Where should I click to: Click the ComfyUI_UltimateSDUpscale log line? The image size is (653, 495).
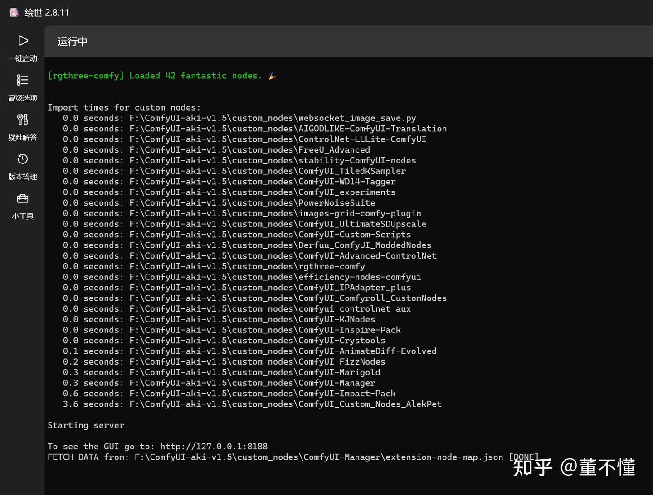[x=244, y=224]
